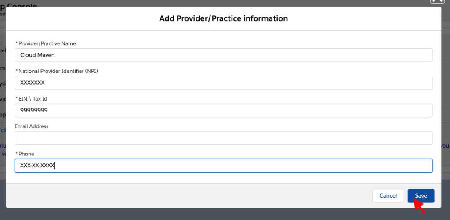Image resolution: width=450 pixels, height=220 pixels.
Task: Click the "Phone" field label
Action: (27, 154)
